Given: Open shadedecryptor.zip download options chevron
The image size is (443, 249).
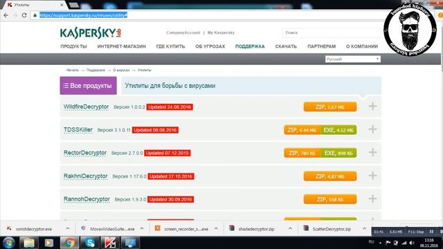Looking at the screenshot, I should (x=290, y=229).
